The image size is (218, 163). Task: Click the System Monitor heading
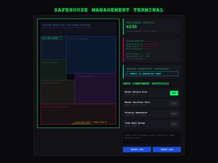(135, 41)
